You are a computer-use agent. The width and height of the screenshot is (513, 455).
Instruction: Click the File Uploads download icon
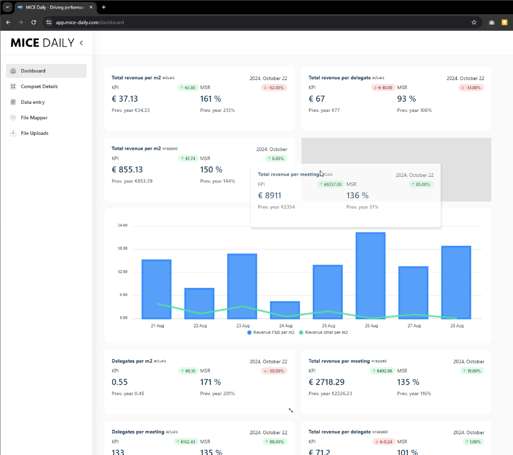[13, 133]
